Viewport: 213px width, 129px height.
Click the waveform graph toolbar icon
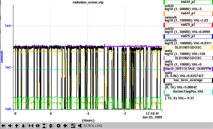[73, 126]
